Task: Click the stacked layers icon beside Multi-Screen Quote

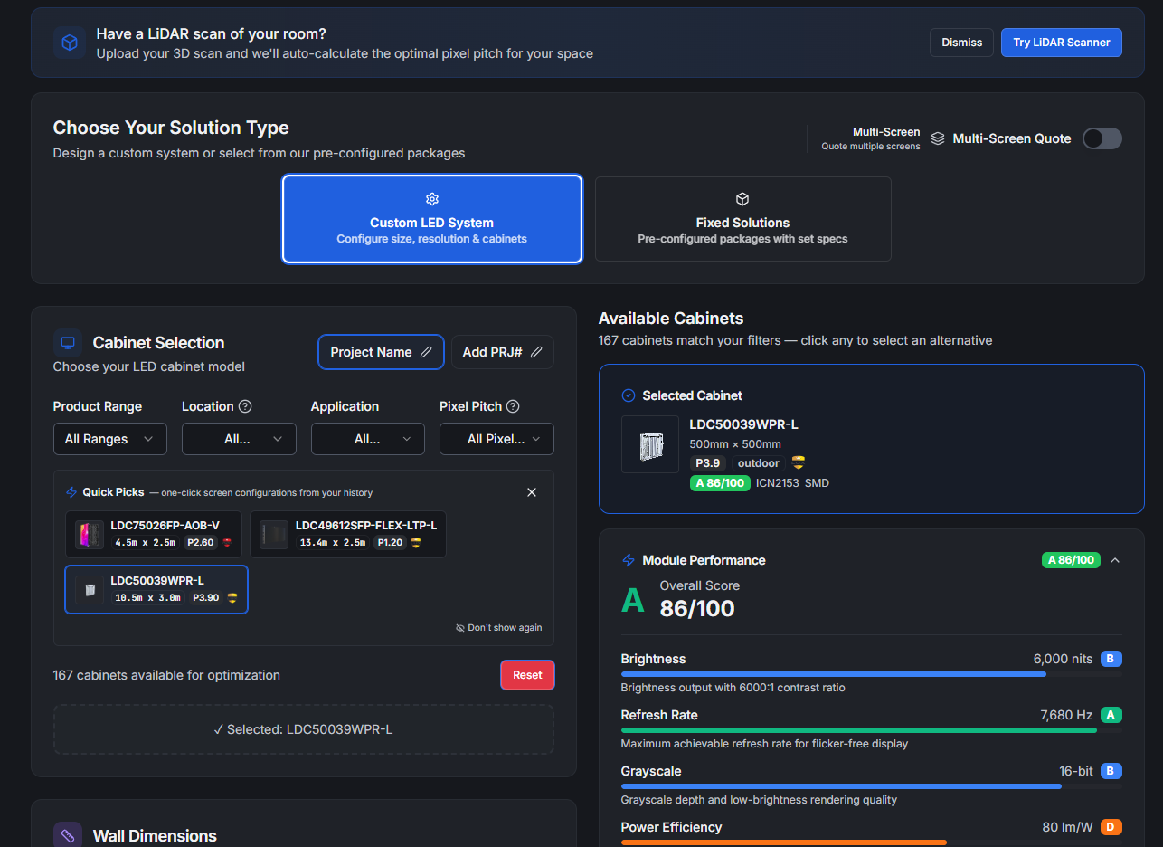Action: coord(937,138)
